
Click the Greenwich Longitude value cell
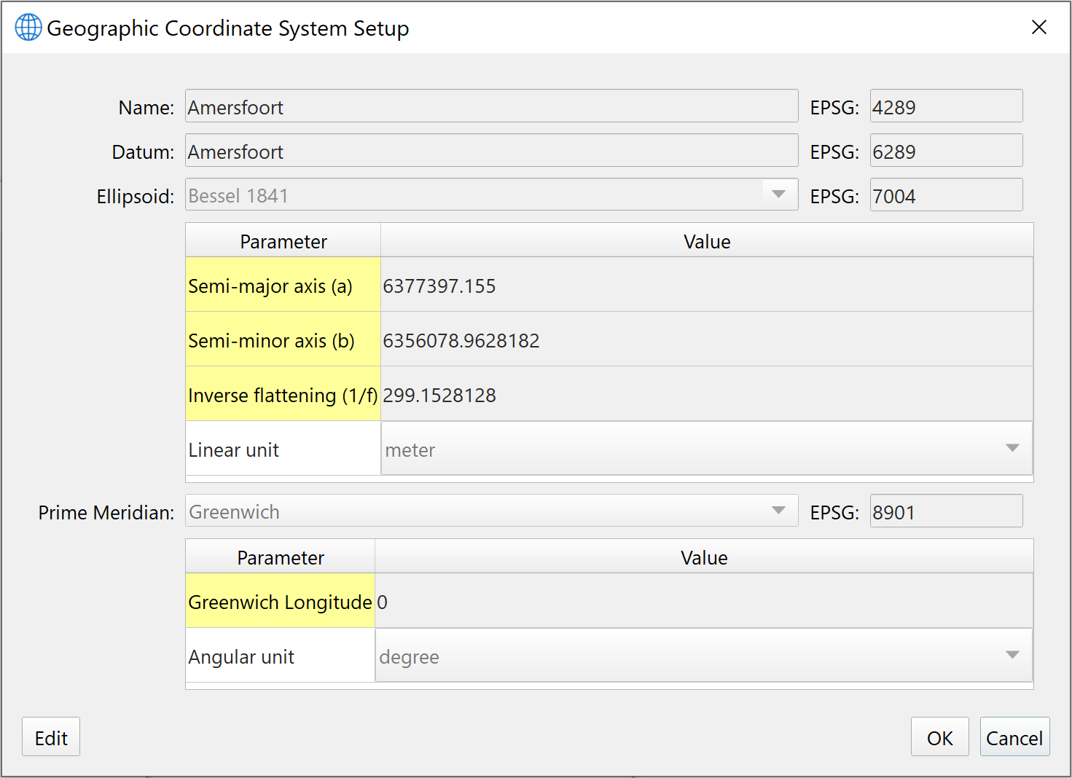click(x=703, y=601)
